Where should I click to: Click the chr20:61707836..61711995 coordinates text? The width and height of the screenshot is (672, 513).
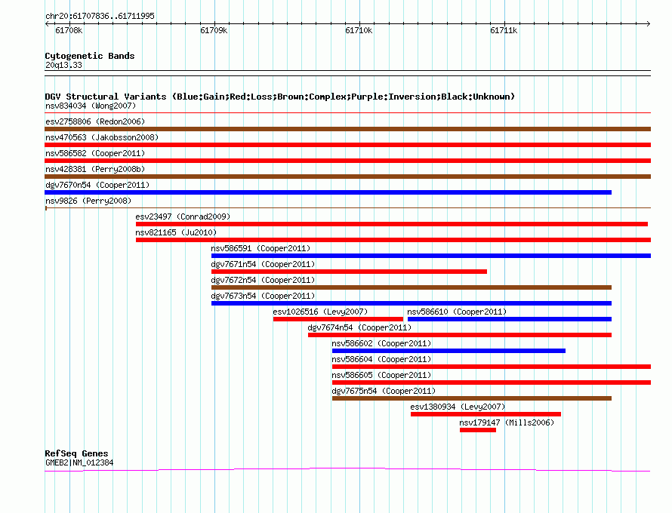coord(100,16)
